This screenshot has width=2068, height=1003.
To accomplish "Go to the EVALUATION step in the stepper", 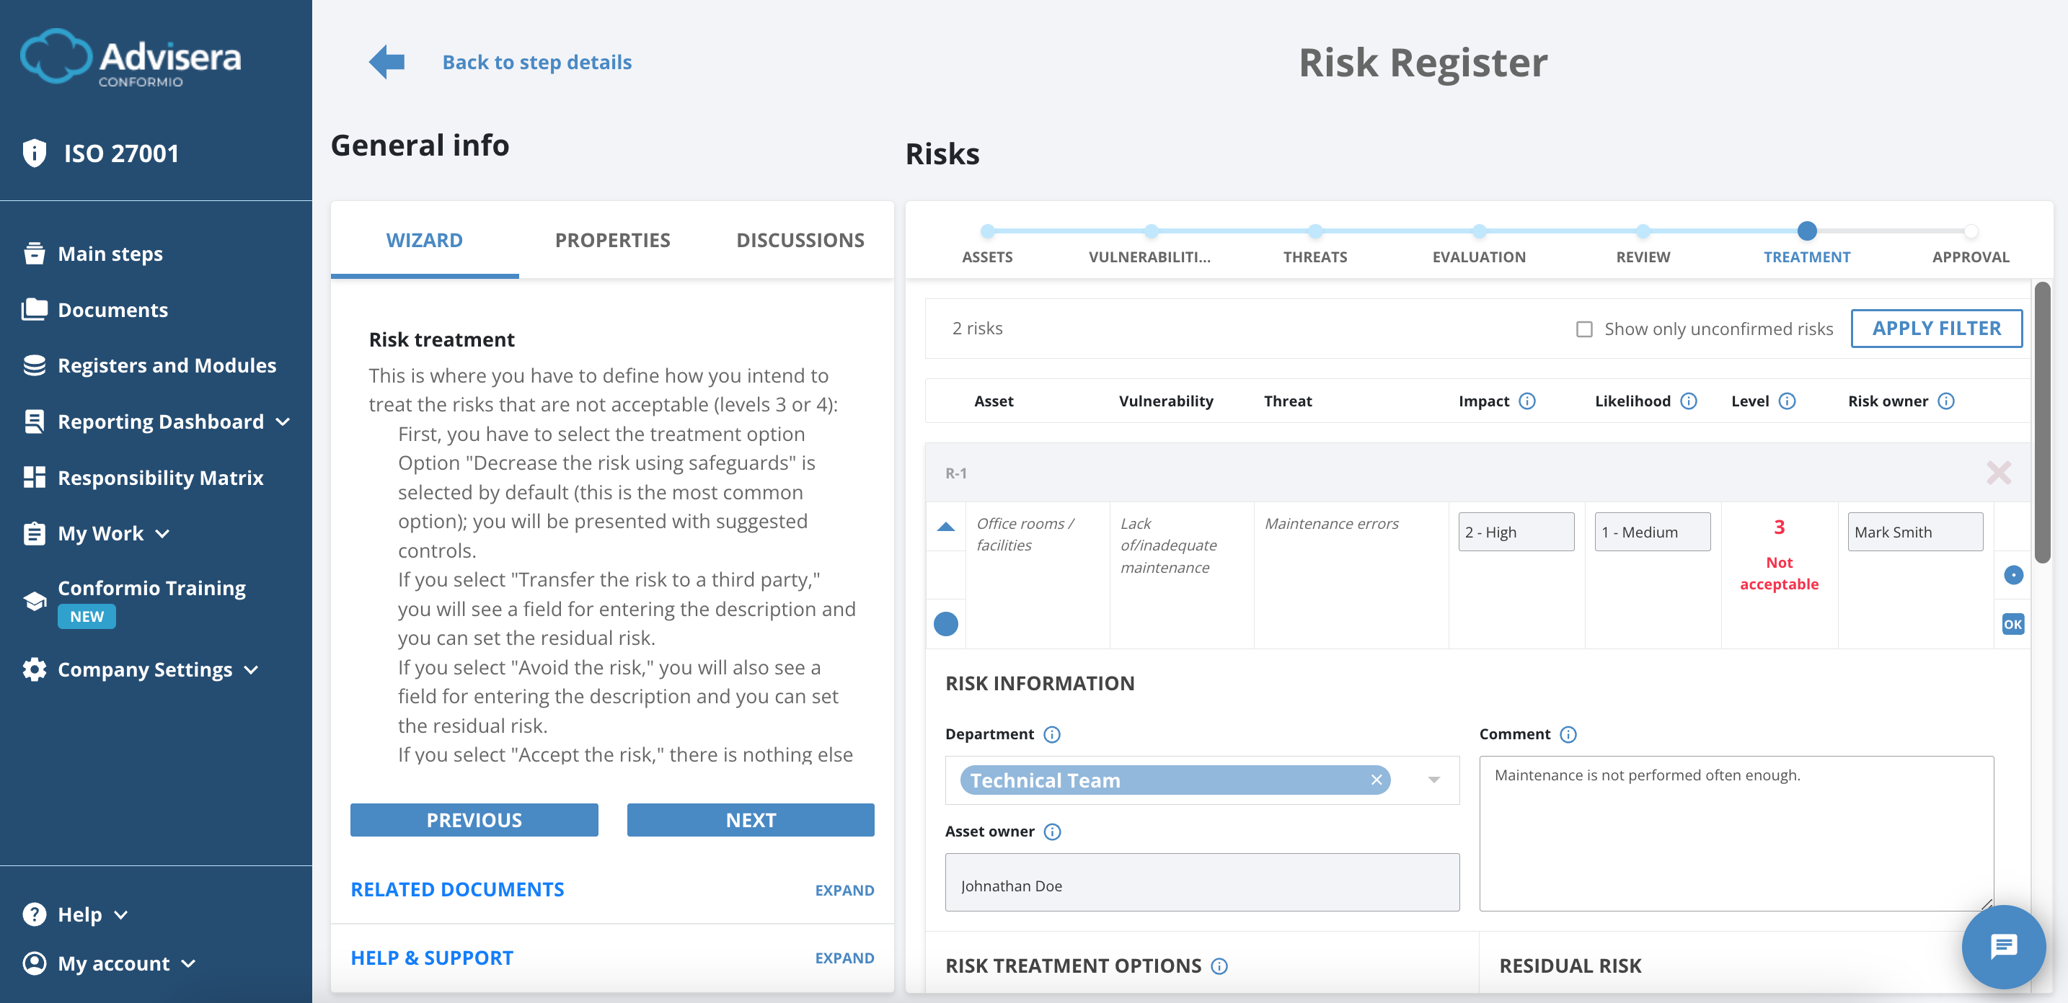I will pyautogui.click(x=1479, y=231).
